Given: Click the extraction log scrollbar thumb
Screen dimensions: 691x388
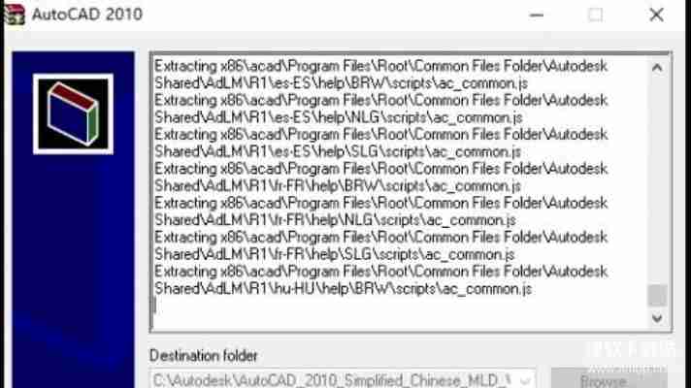Looking at the screenshot, I should 657,295.
